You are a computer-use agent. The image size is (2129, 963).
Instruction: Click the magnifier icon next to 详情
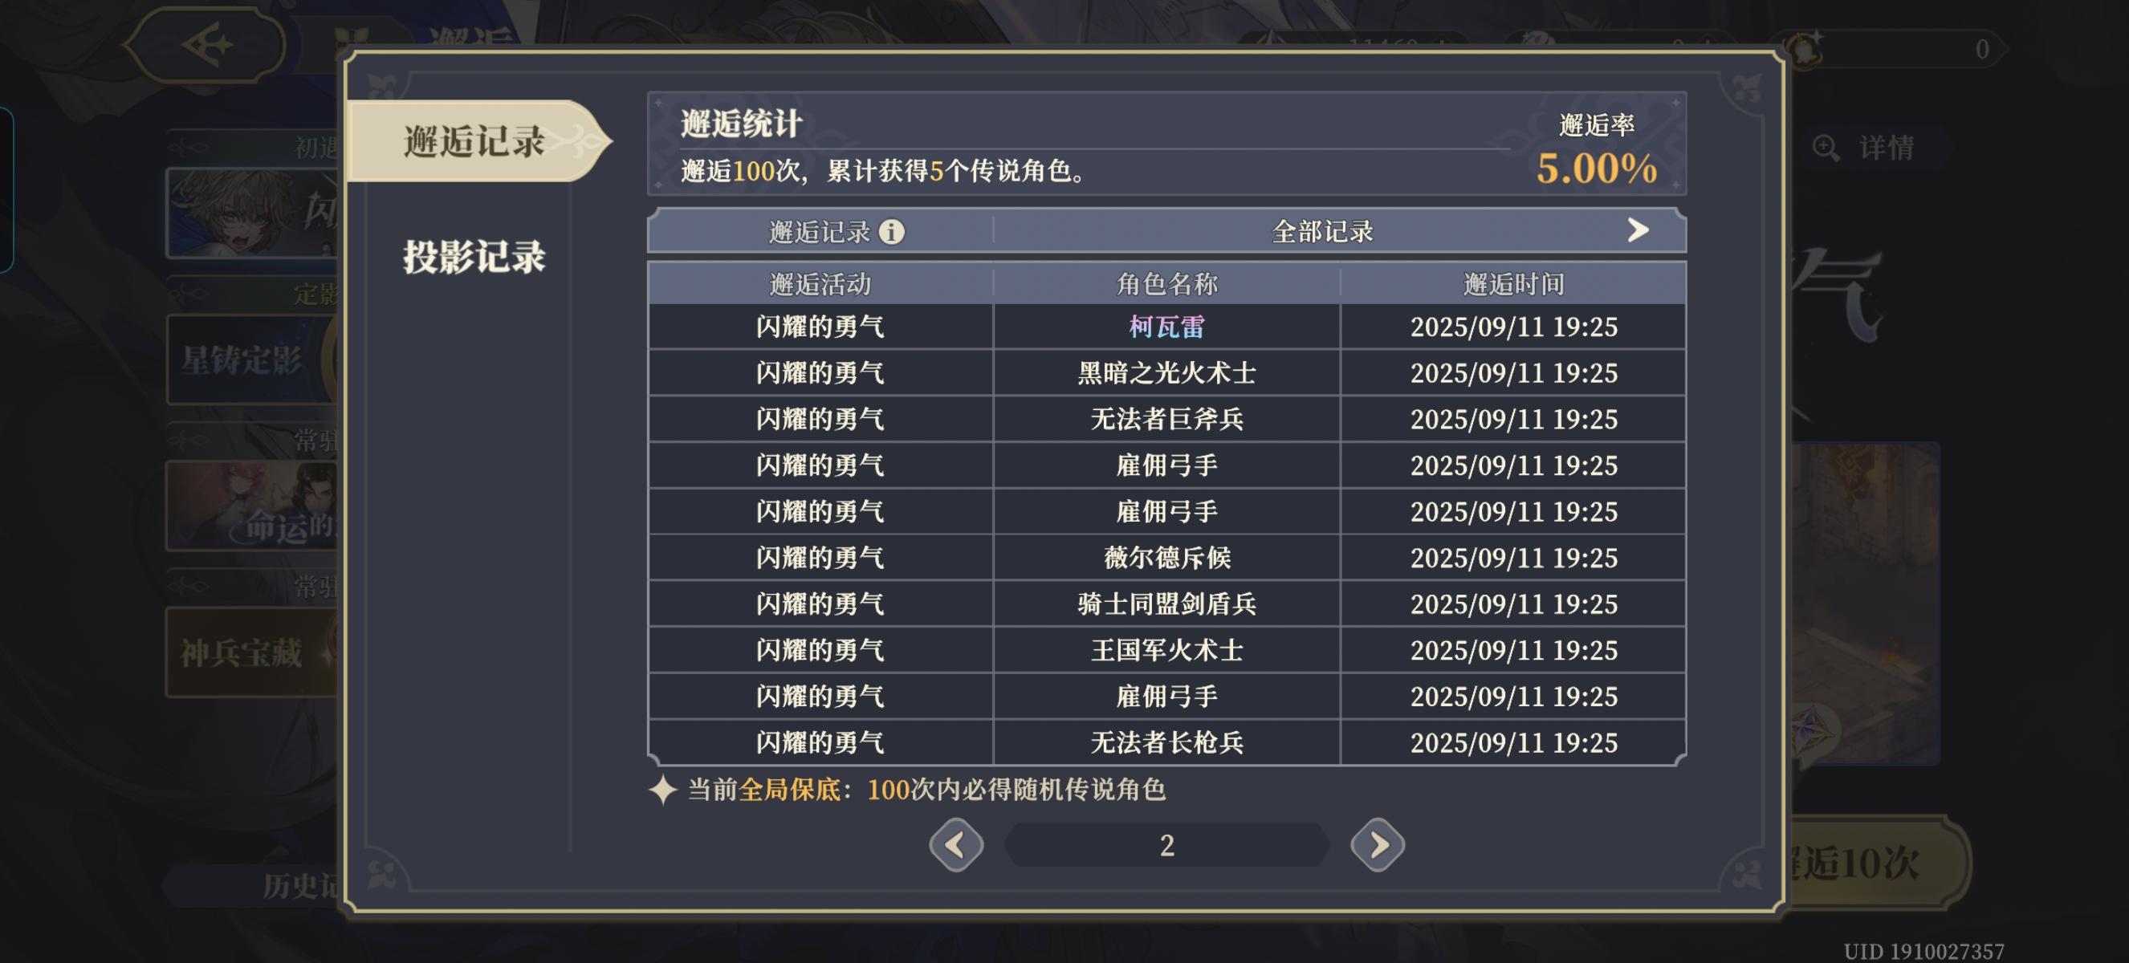pyautogui.click(x=1825, y=148)
